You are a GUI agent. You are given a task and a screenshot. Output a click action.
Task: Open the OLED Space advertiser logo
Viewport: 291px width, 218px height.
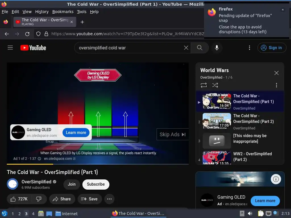coord(18,132)
